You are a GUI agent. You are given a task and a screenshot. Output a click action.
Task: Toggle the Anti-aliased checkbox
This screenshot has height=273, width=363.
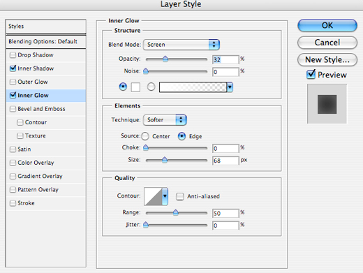click(x=179, y=196)
